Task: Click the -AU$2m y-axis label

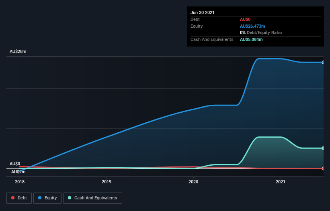Action: pyautogui.click(x=17, y=172)
